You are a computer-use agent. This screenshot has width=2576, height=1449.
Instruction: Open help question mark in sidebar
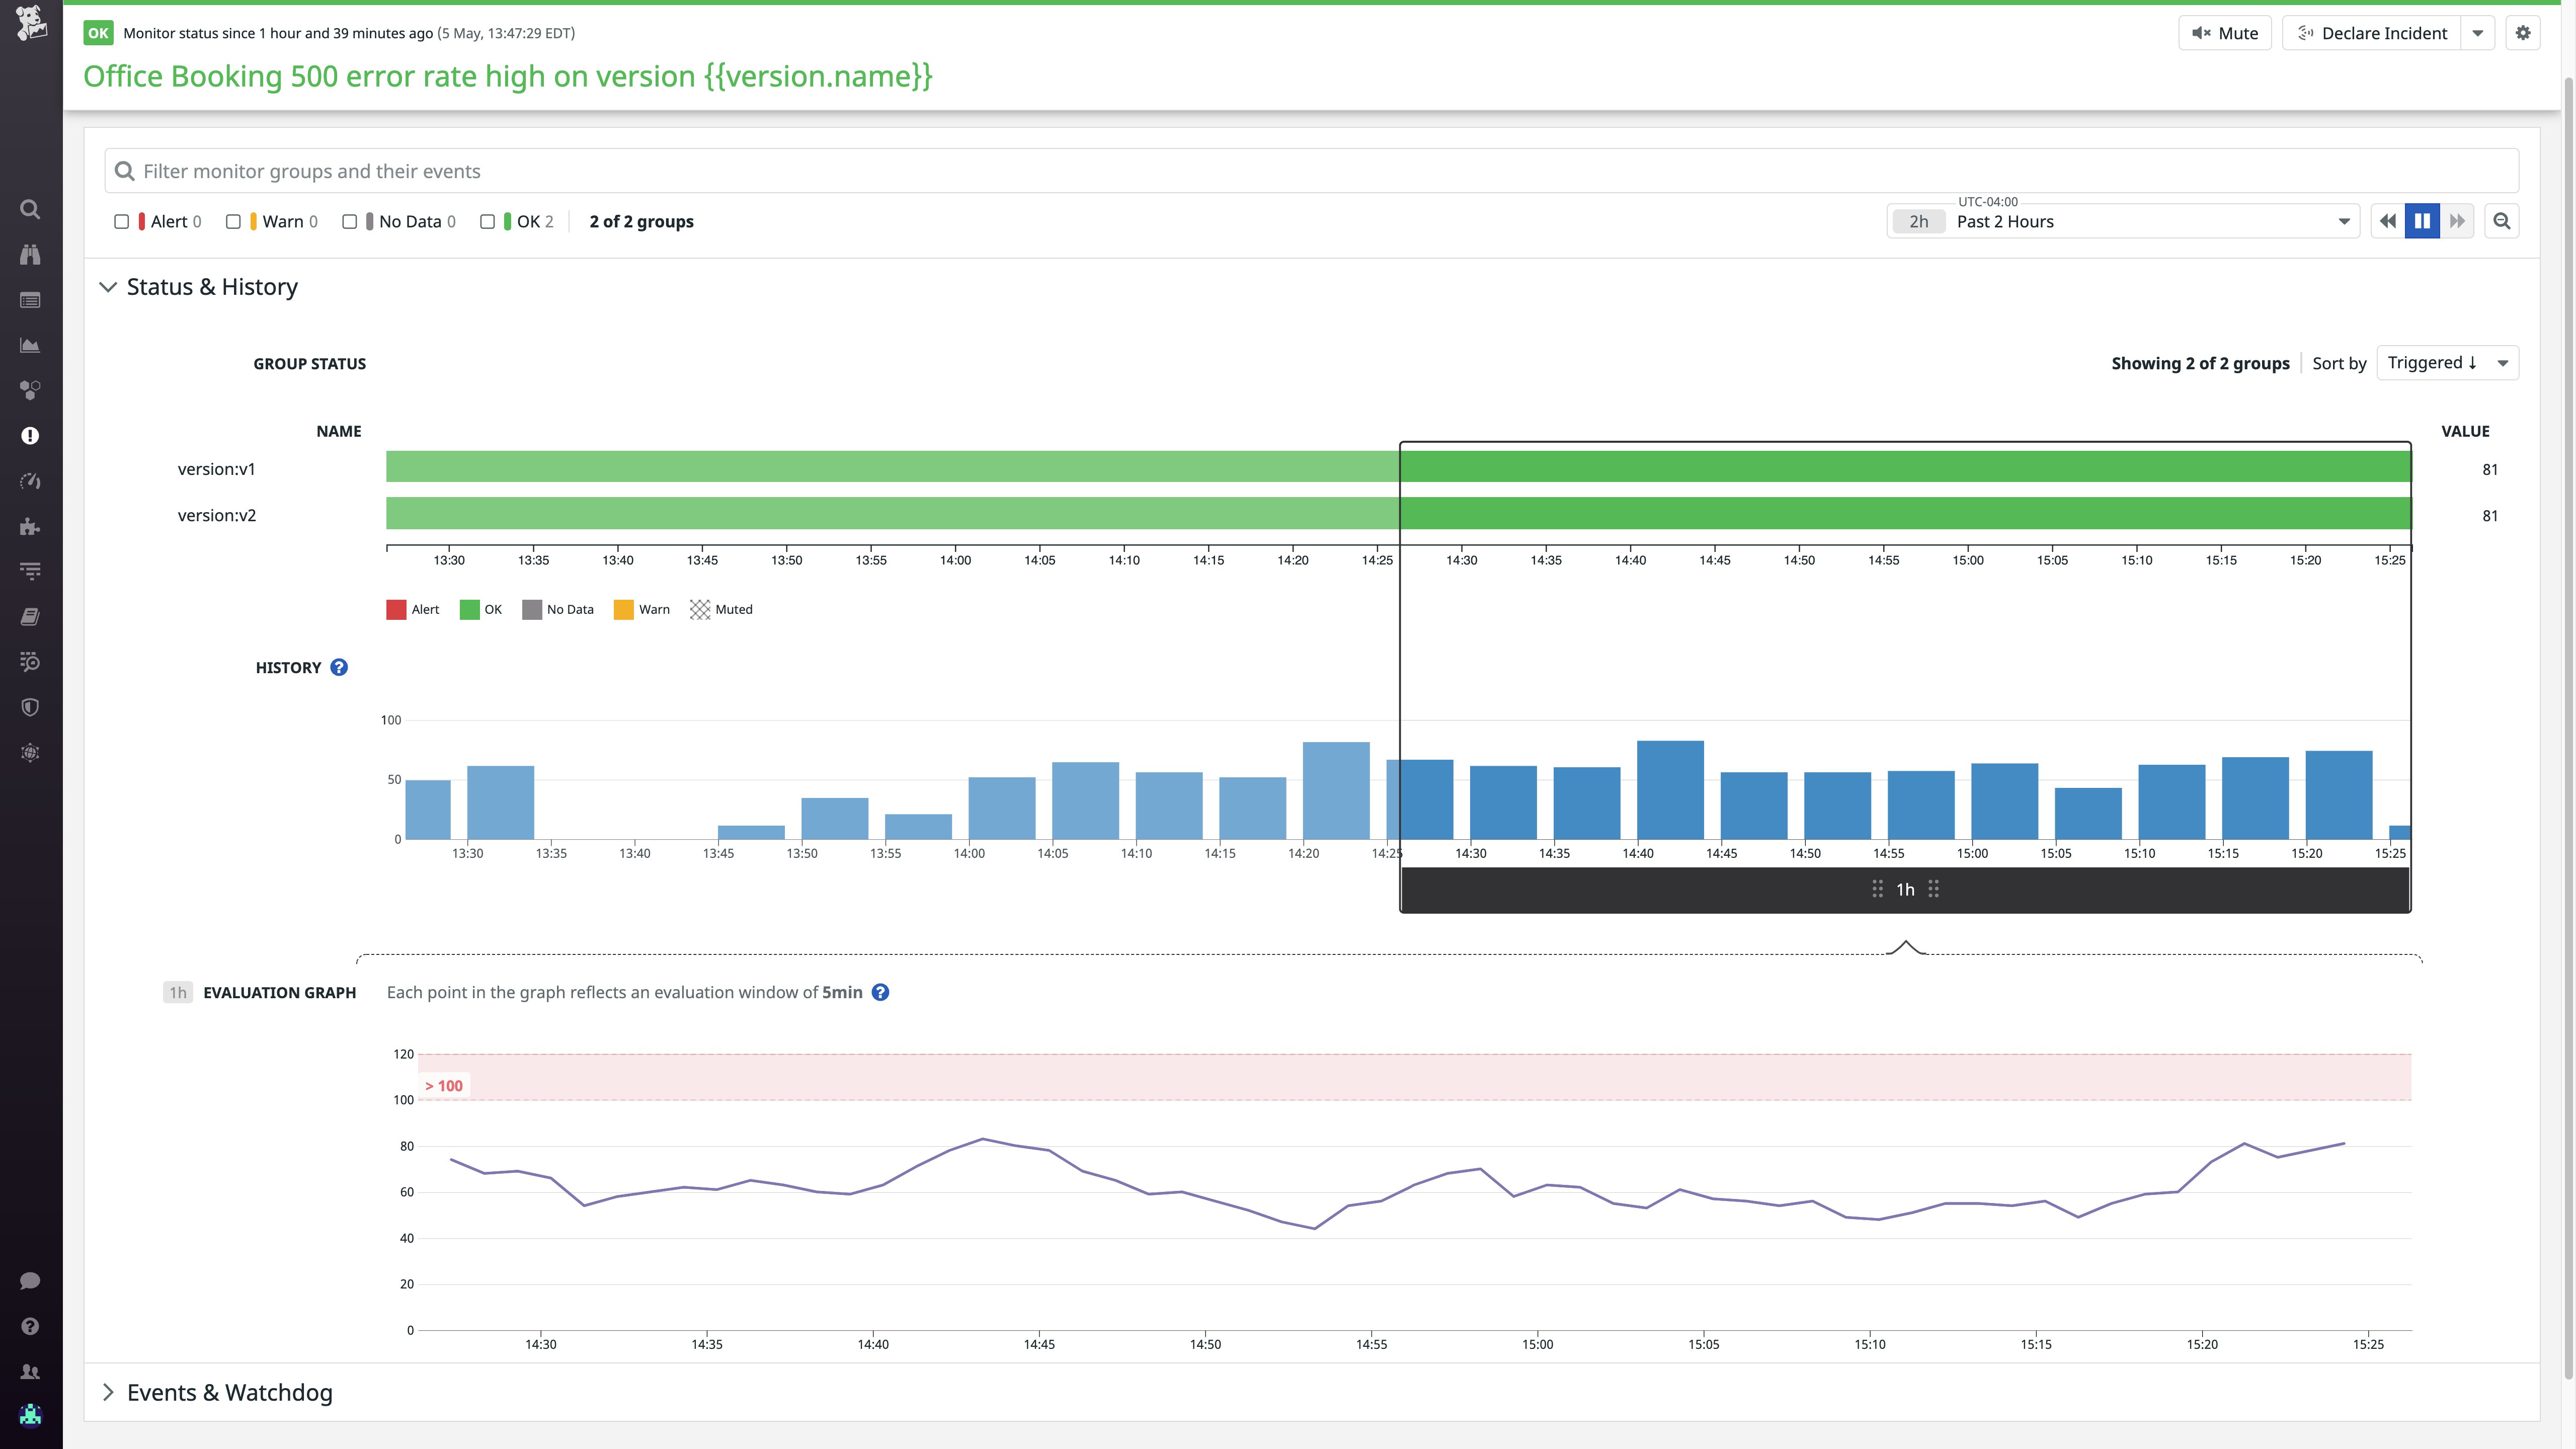pos(30,1326)
